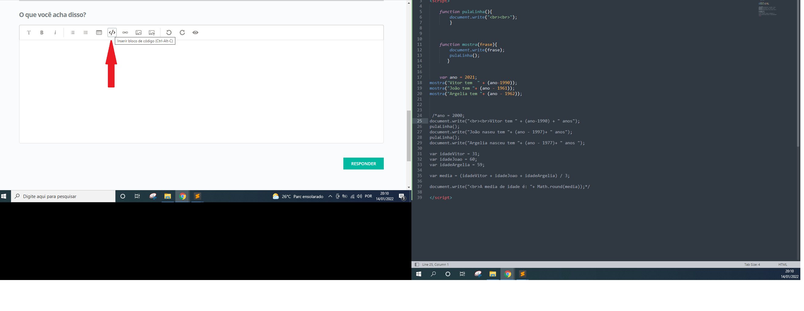Click the 'var ano = 2021;' code line

point(458,77)
